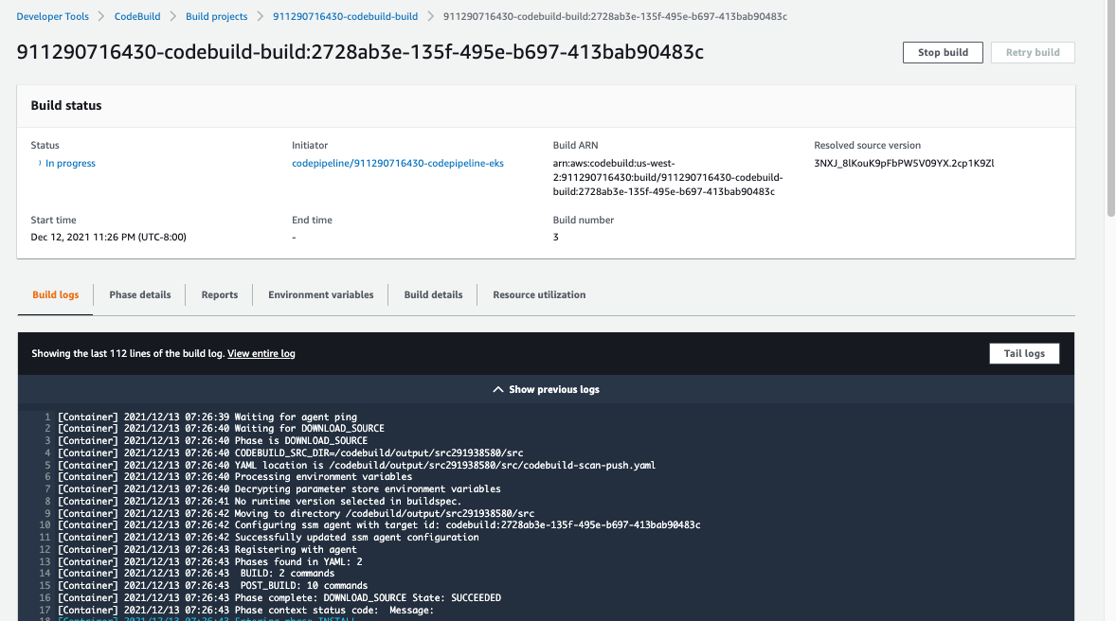Click log line 9 Moving to directory
This screenshot has height=621, width=1116.
pos(297,513)
